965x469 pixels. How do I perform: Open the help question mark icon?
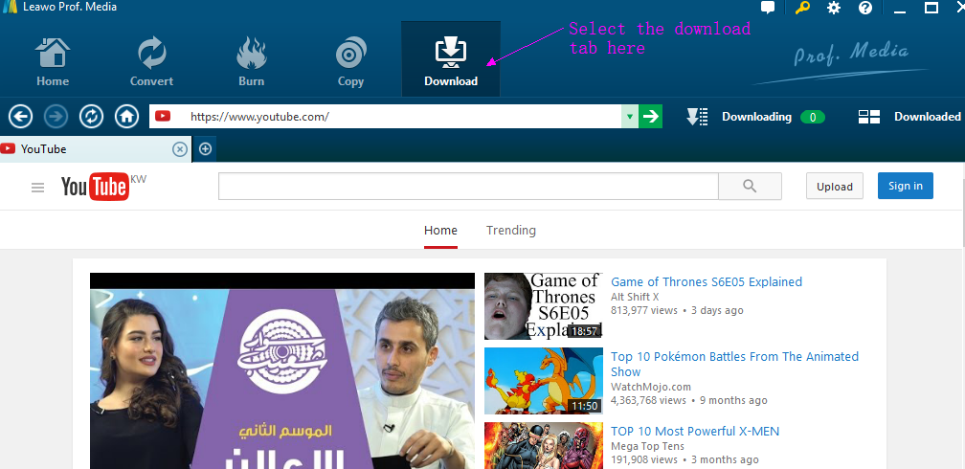pyautogui.click(x=865, y=8)
